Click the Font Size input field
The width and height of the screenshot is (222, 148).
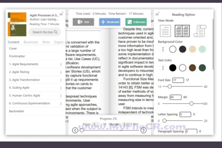pyautogui.click(x=178, y=80)
